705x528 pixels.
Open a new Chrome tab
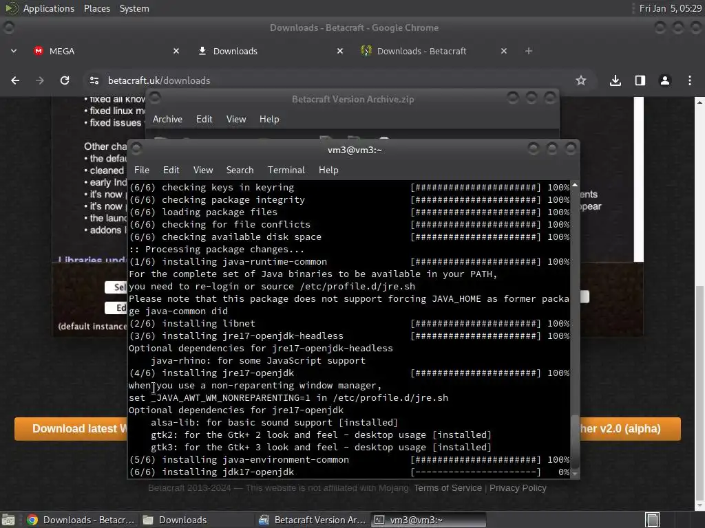click(x=529, y=51)
